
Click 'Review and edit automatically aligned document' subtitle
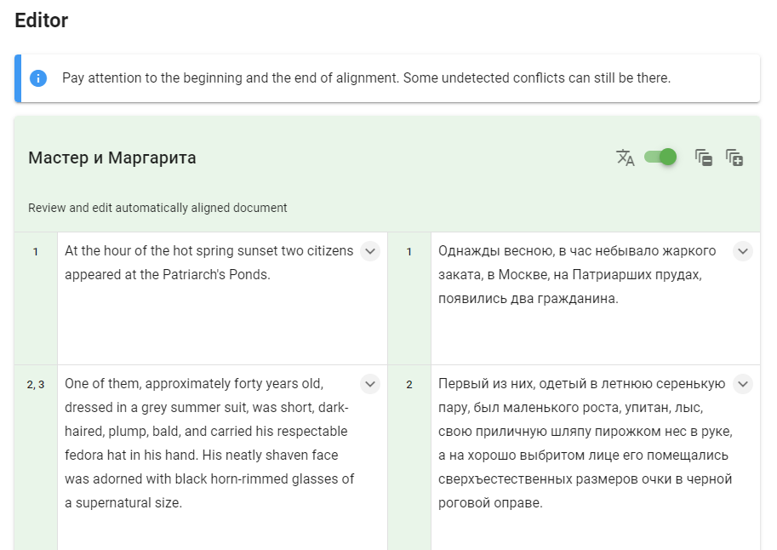tap(157, 208)
